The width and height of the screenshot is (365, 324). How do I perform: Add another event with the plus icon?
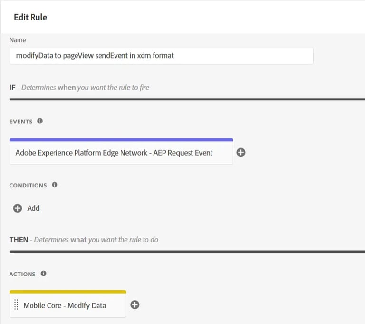coord(241,153)
